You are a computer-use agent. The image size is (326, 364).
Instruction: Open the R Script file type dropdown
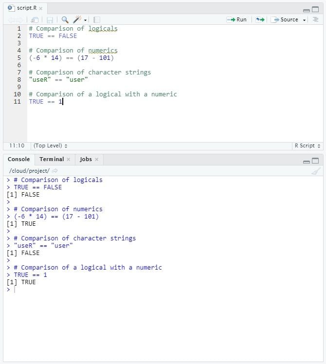click(308, 146)
